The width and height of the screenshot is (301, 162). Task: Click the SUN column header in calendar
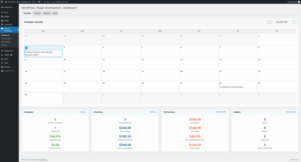[43, 31]
